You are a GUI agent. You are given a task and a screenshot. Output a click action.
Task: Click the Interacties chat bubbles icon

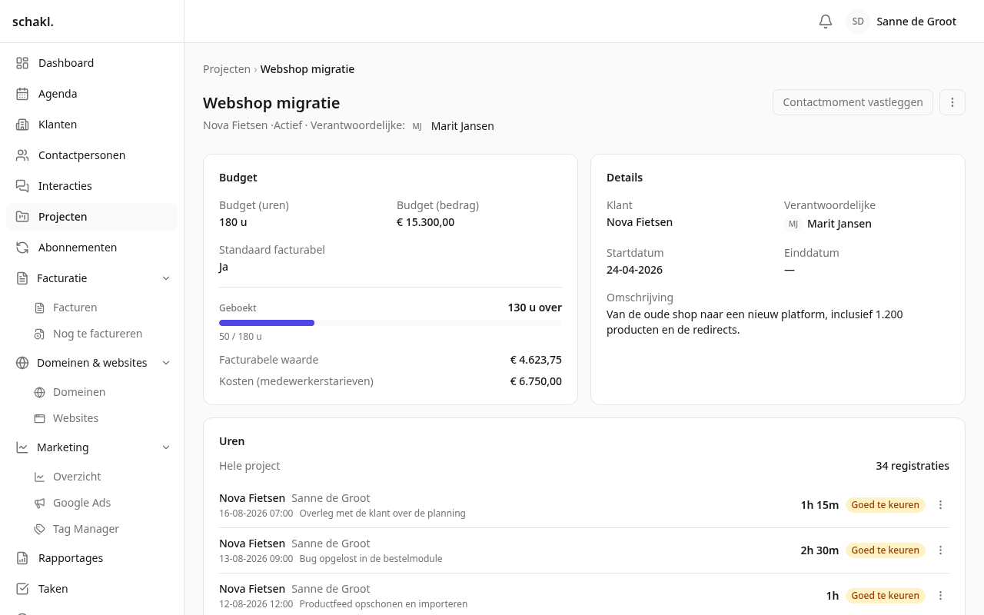(x=22, y=186)
